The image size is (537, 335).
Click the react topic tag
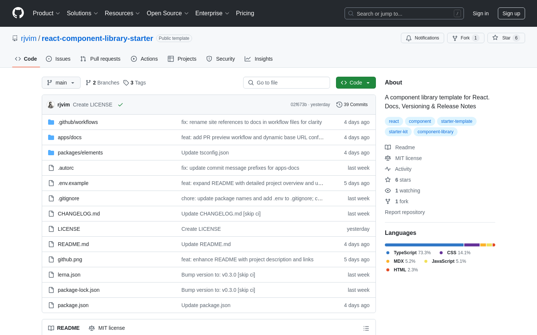[394, 121]
